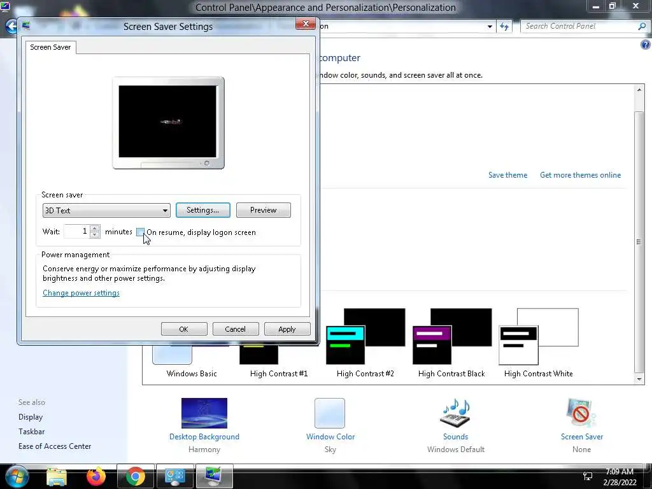Enable 'On resume, display logon screen' checkbox
The image size is (652, 489).
point(141,232)
